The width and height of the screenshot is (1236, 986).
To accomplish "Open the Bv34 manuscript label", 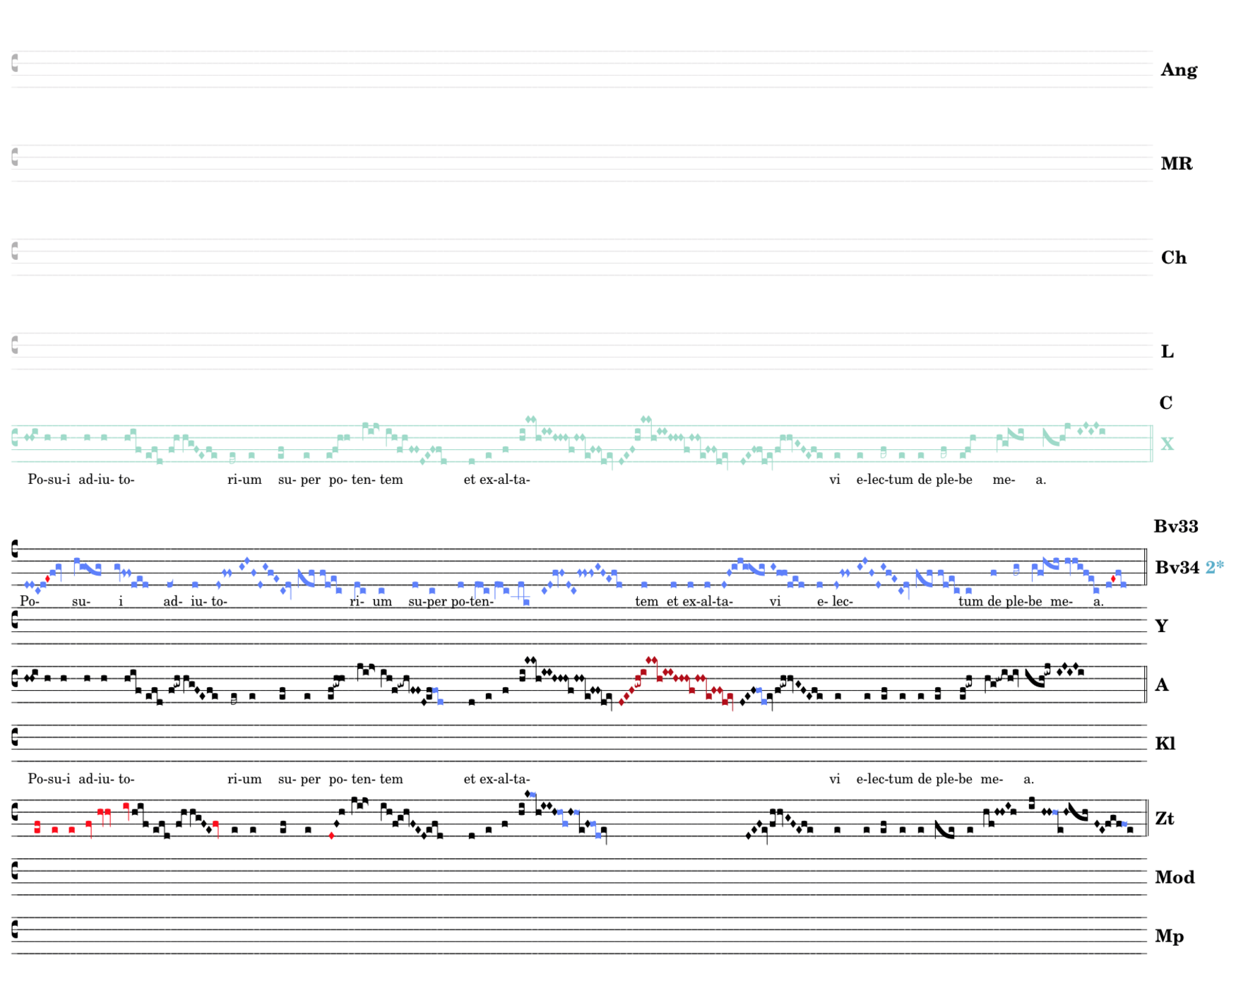I will (1176, 568).
